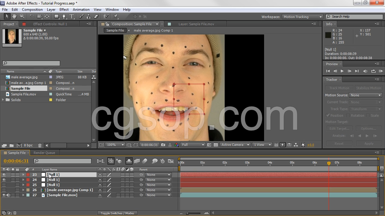Click the timeline zoom slider
Viewport: 385px width, 216px height.
pos(188,213)
